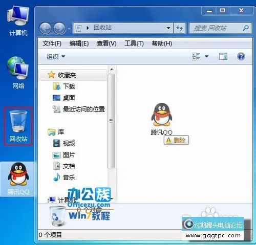Image resolution: width=256 pixels, height=245 pixels.
Task: Open the 文档 library
Action: coord(64,166)
